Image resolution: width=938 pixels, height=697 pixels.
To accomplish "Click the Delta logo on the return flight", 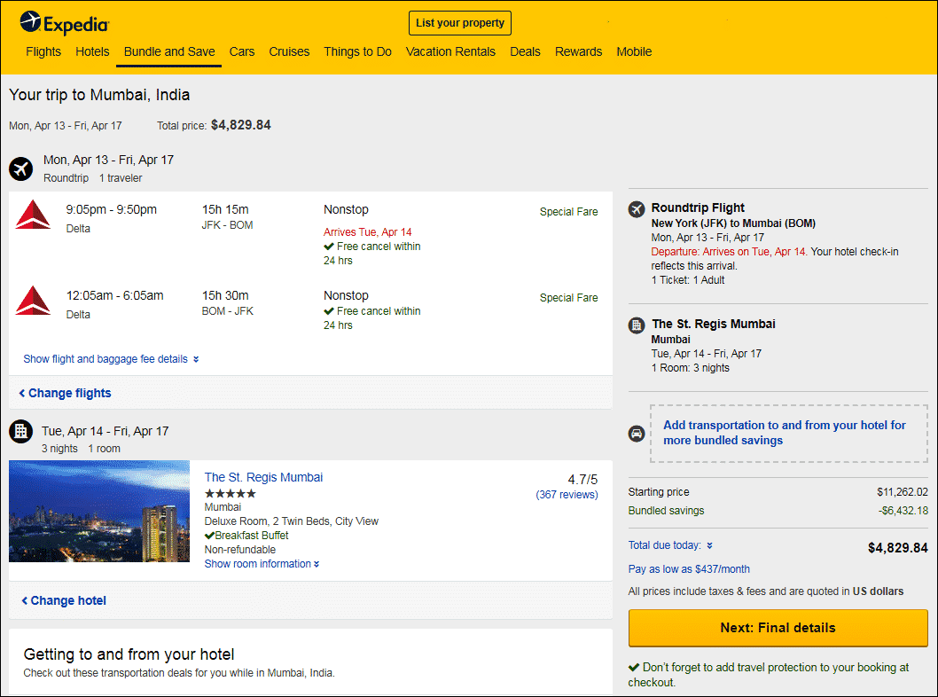I will click(x=33, y=302).
